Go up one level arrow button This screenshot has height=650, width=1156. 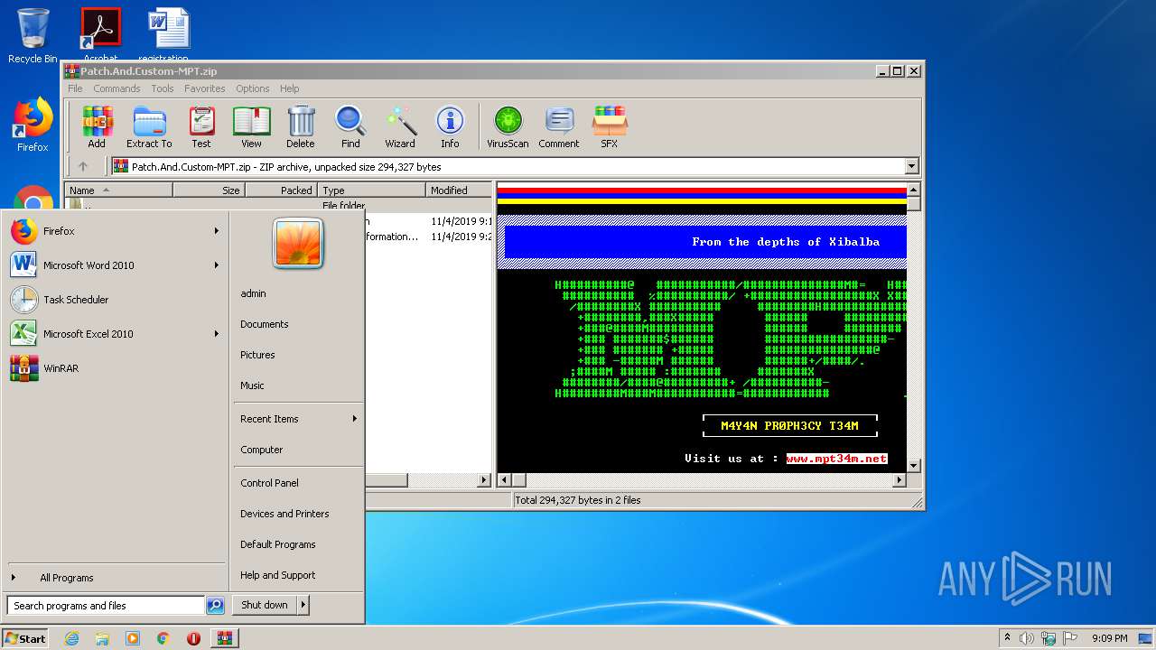point(83,166)
